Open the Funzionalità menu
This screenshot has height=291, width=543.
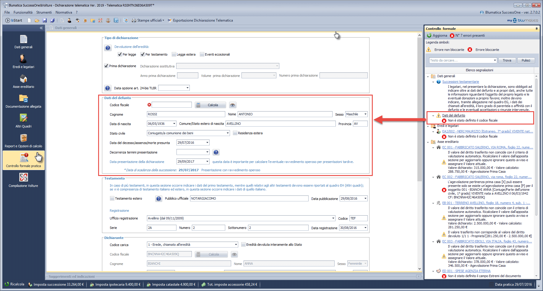point(23,12)
